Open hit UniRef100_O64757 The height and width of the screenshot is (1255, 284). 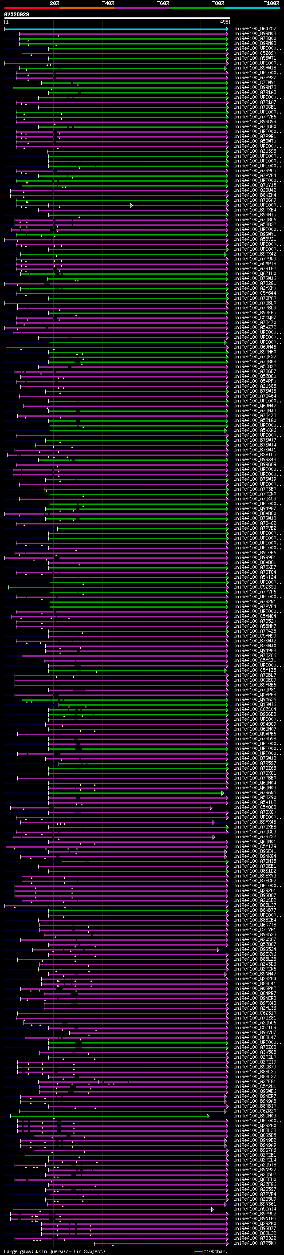[x=254, y=29]
